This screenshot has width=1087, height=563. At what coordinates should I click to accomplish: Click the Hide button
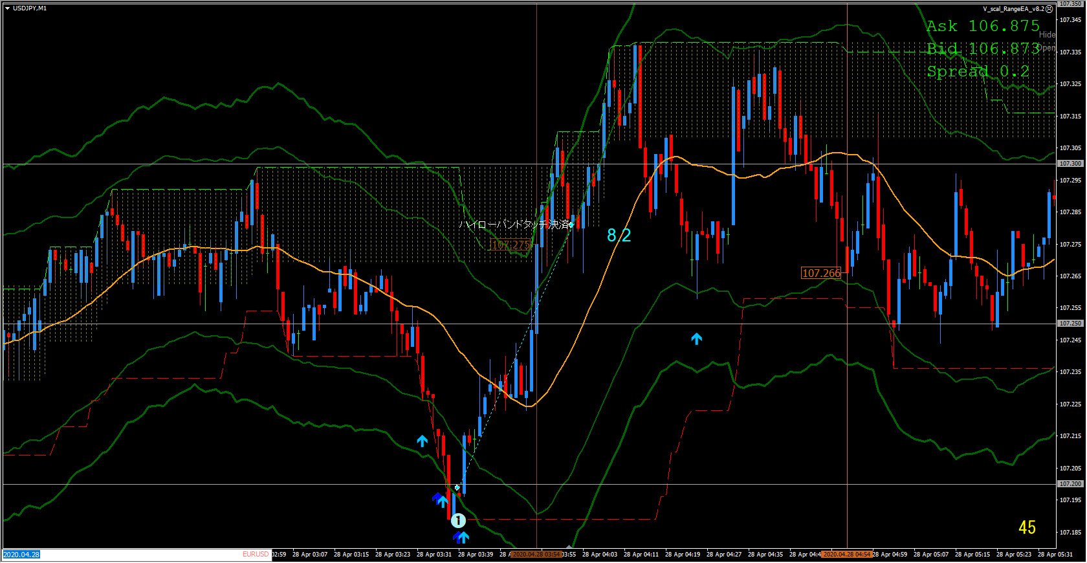pyautogui.click(x=1047, y=35)
